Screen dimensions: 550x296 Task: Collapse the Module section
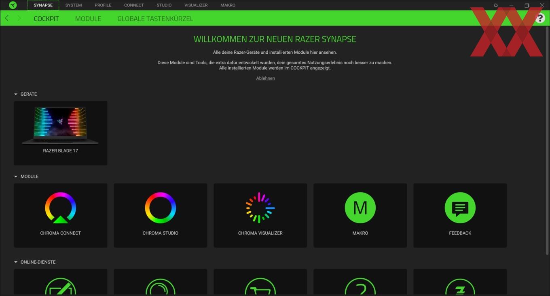[16, 176]
